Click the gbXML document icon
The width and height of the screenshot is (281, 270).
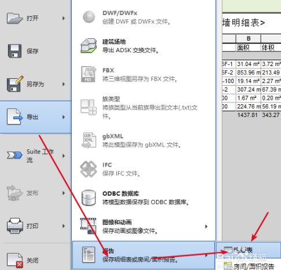(88, 140)
